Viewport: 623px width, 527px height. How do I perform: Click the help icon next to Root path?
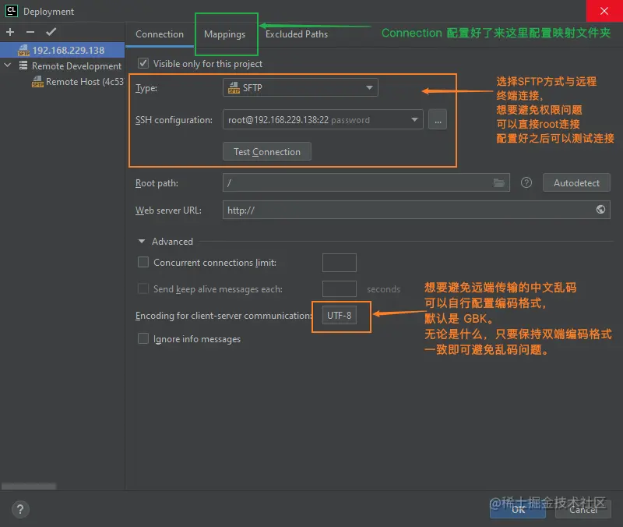526,182
